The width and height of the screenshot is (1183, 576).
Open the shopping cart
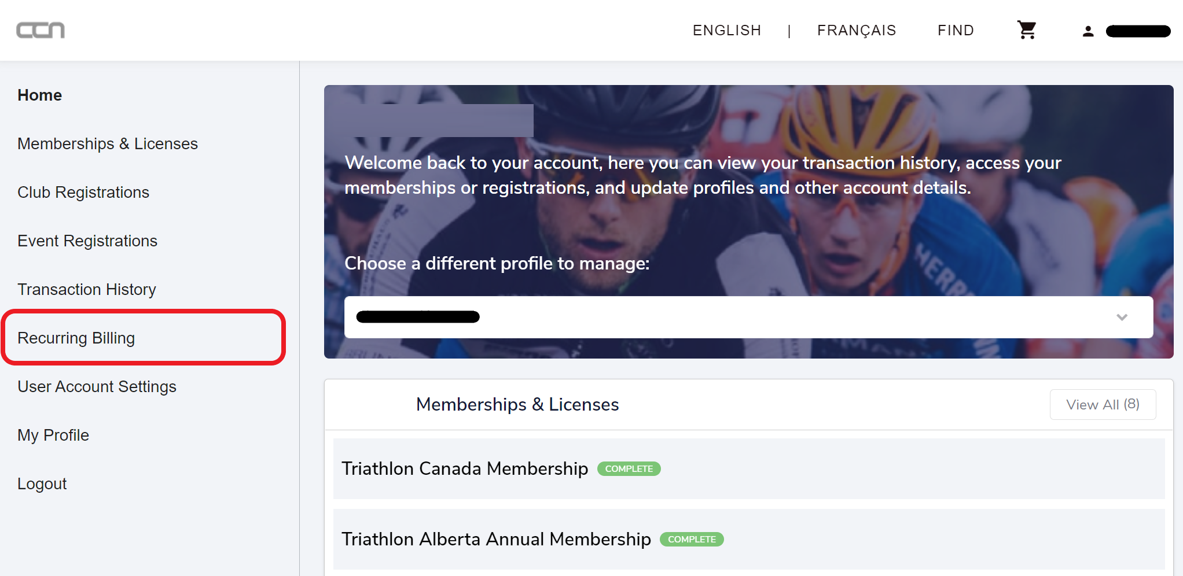[x=1027, y=30]
